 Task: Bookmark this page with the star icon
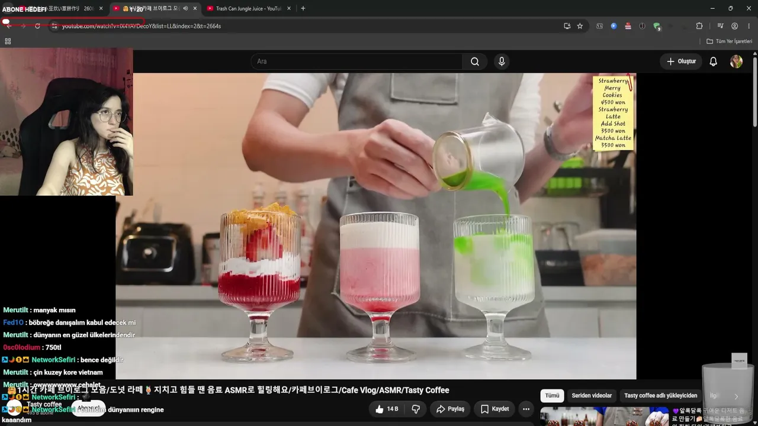click(580, 26)
